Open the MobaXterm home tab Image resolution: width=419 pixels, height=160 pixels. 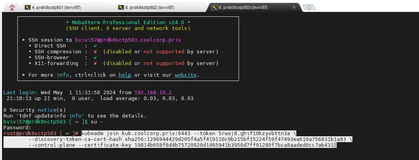point(12,7)
